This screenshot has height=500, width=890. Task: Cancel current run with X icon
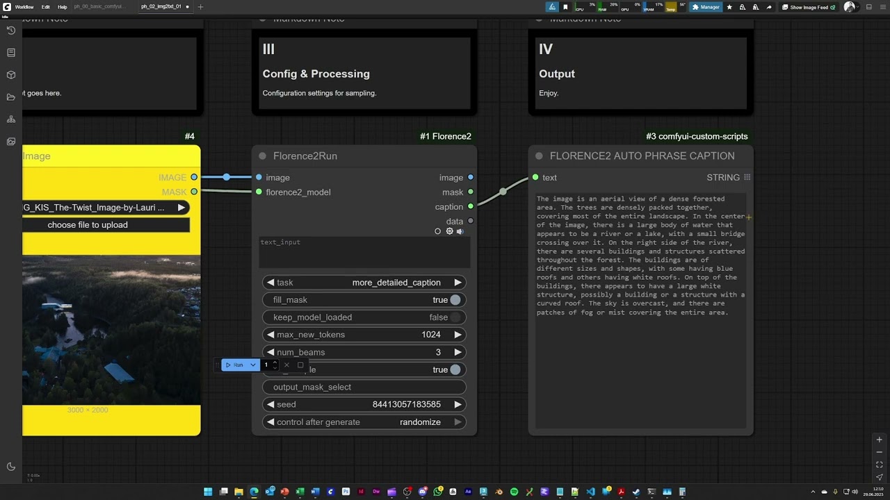(x=286, y=365)
